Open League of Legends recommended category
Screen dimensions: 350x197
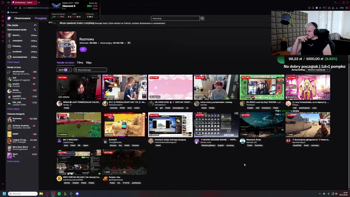click(x=22, y=141)
